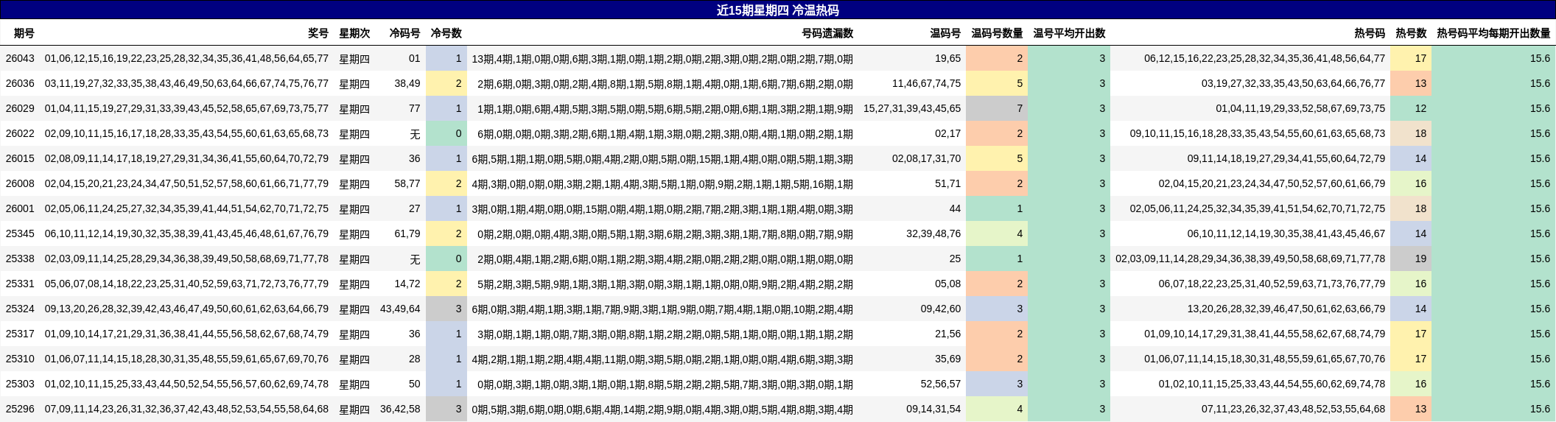The width and height of the screenshot is (1556, 422).
Task: Click period number 25296
Action: [20, 409]
